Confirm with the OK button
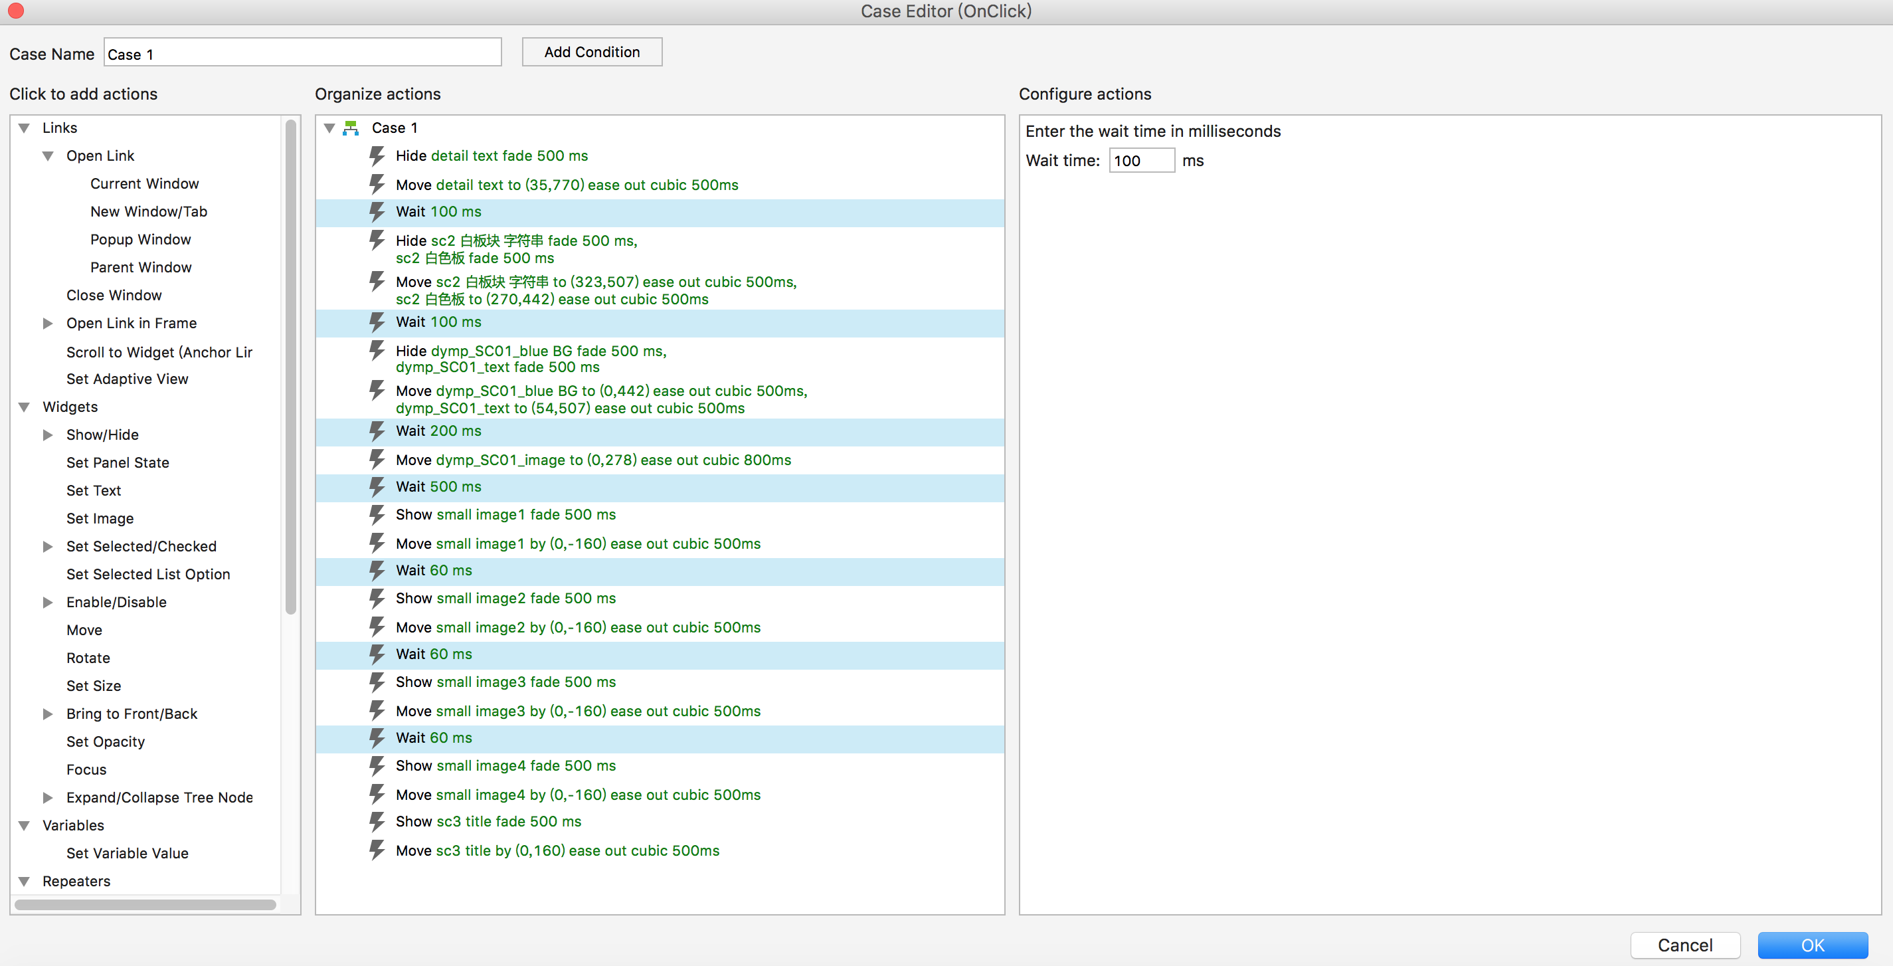This screenshot has height=966, width=1893. (1811, 945)
